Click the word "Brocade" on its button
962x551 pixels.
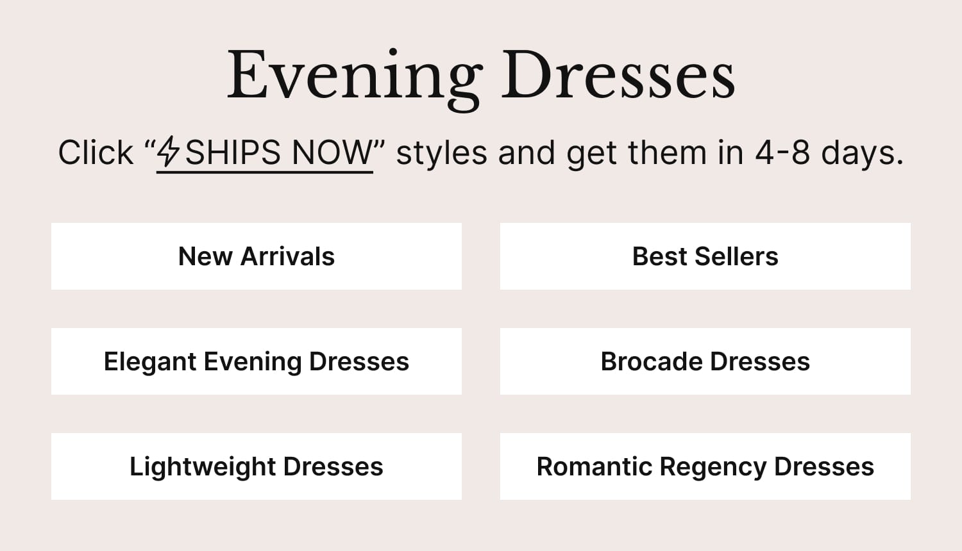point(652,361)
